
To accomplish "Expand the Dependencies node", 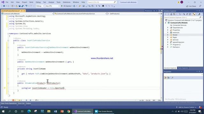I will tap(168, 28).
